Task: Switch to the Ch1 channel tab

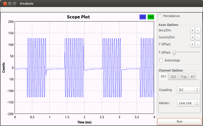Action: (x=163, y=76)
